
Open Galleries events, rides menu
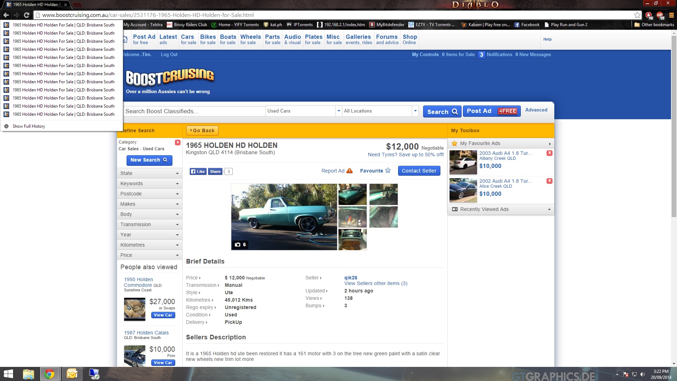coord(359,39)
